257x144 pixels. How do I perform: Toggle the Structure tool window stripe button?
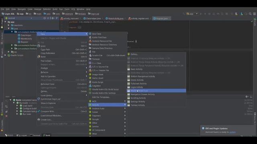(2, 38)
